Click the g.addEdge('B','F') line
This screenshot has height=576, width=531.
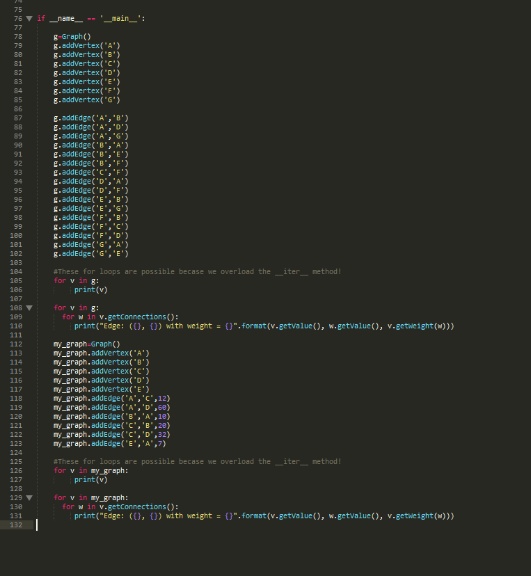tap(90, 163)
